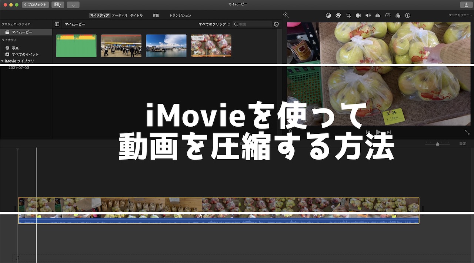Click the import down-arrow toolbar button
474x263 pixels.
pos(73,5)
